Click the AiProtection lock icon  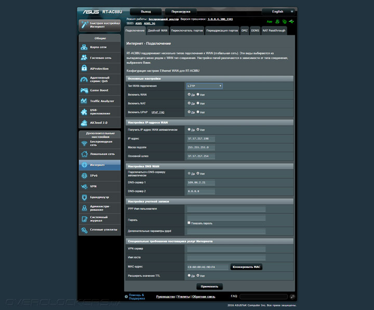85,69
